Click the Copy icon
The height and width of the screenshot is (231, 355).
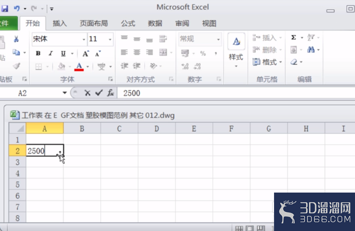pos(16,53)
